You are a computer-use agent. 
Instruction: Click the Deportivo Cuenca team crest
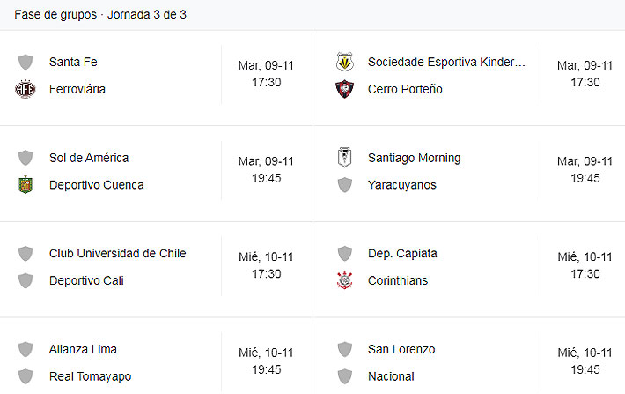click(x=26, y=185)
